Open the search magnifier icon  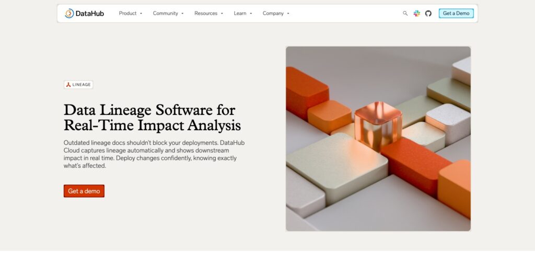[x=405, y=13]
